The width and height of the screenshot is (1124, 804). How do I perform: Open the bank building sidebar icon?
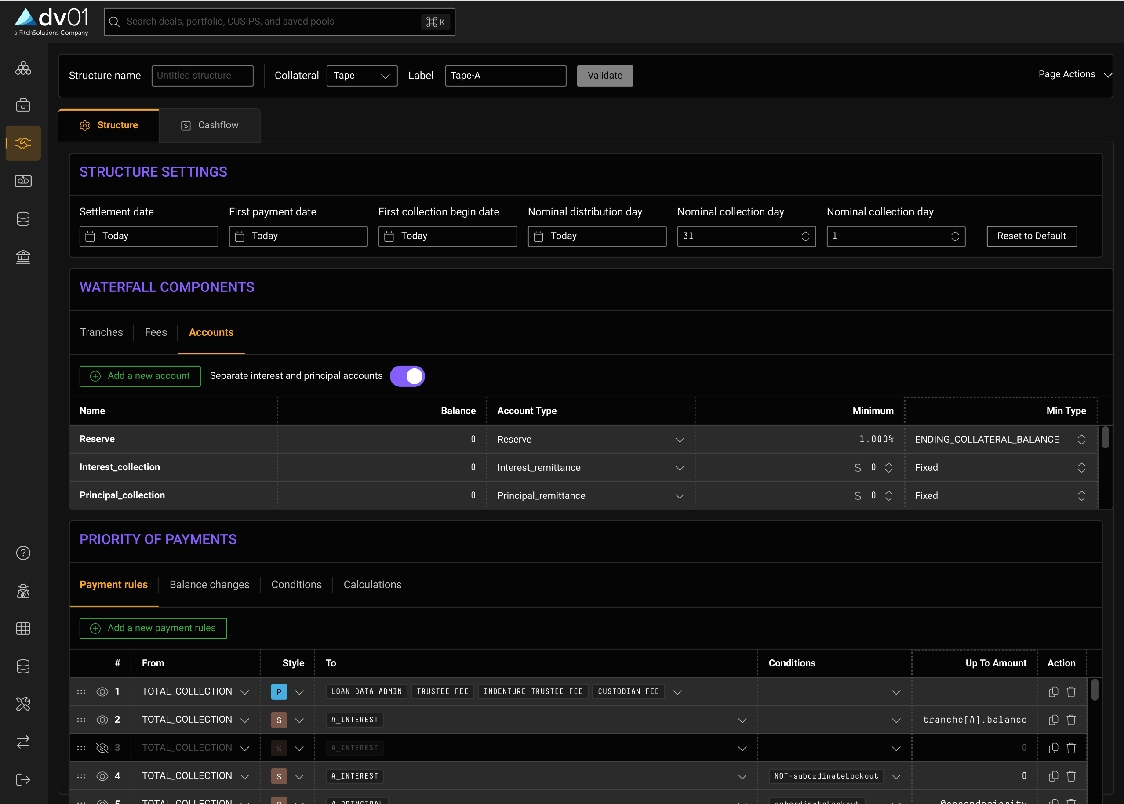point(23,256)
